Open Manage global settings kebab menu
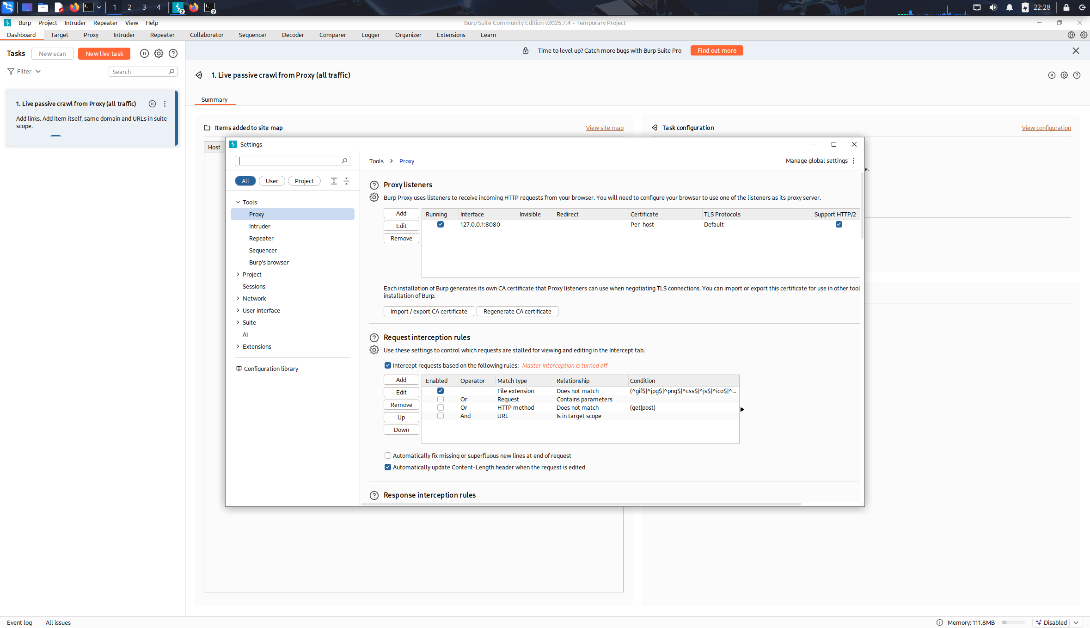Screen dimensions: 1090x628 pos(853,161)
